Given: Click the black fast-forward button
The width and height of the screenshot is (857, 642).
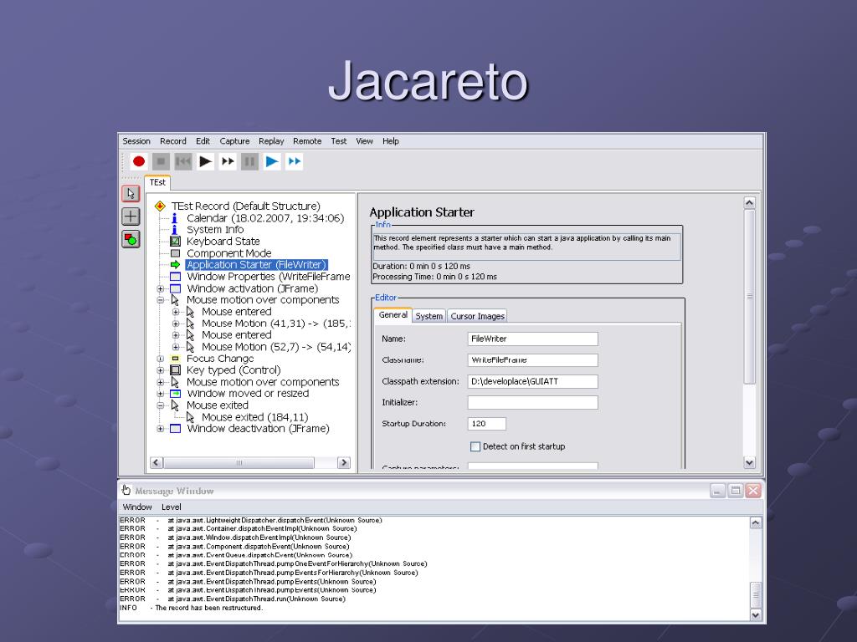Looking at the screenshot, I should click(228, 161).
